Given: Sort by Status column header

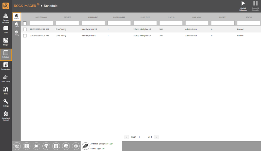Looking at the screenshot, I should pos(249,17).
